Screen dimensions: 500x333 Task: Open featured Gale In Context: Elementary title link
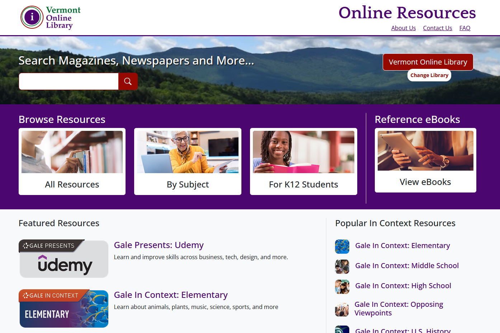171,295
